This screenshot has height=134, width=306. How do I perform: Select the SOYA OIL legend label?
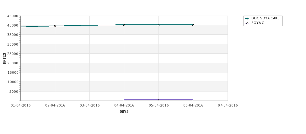(259, 23)
